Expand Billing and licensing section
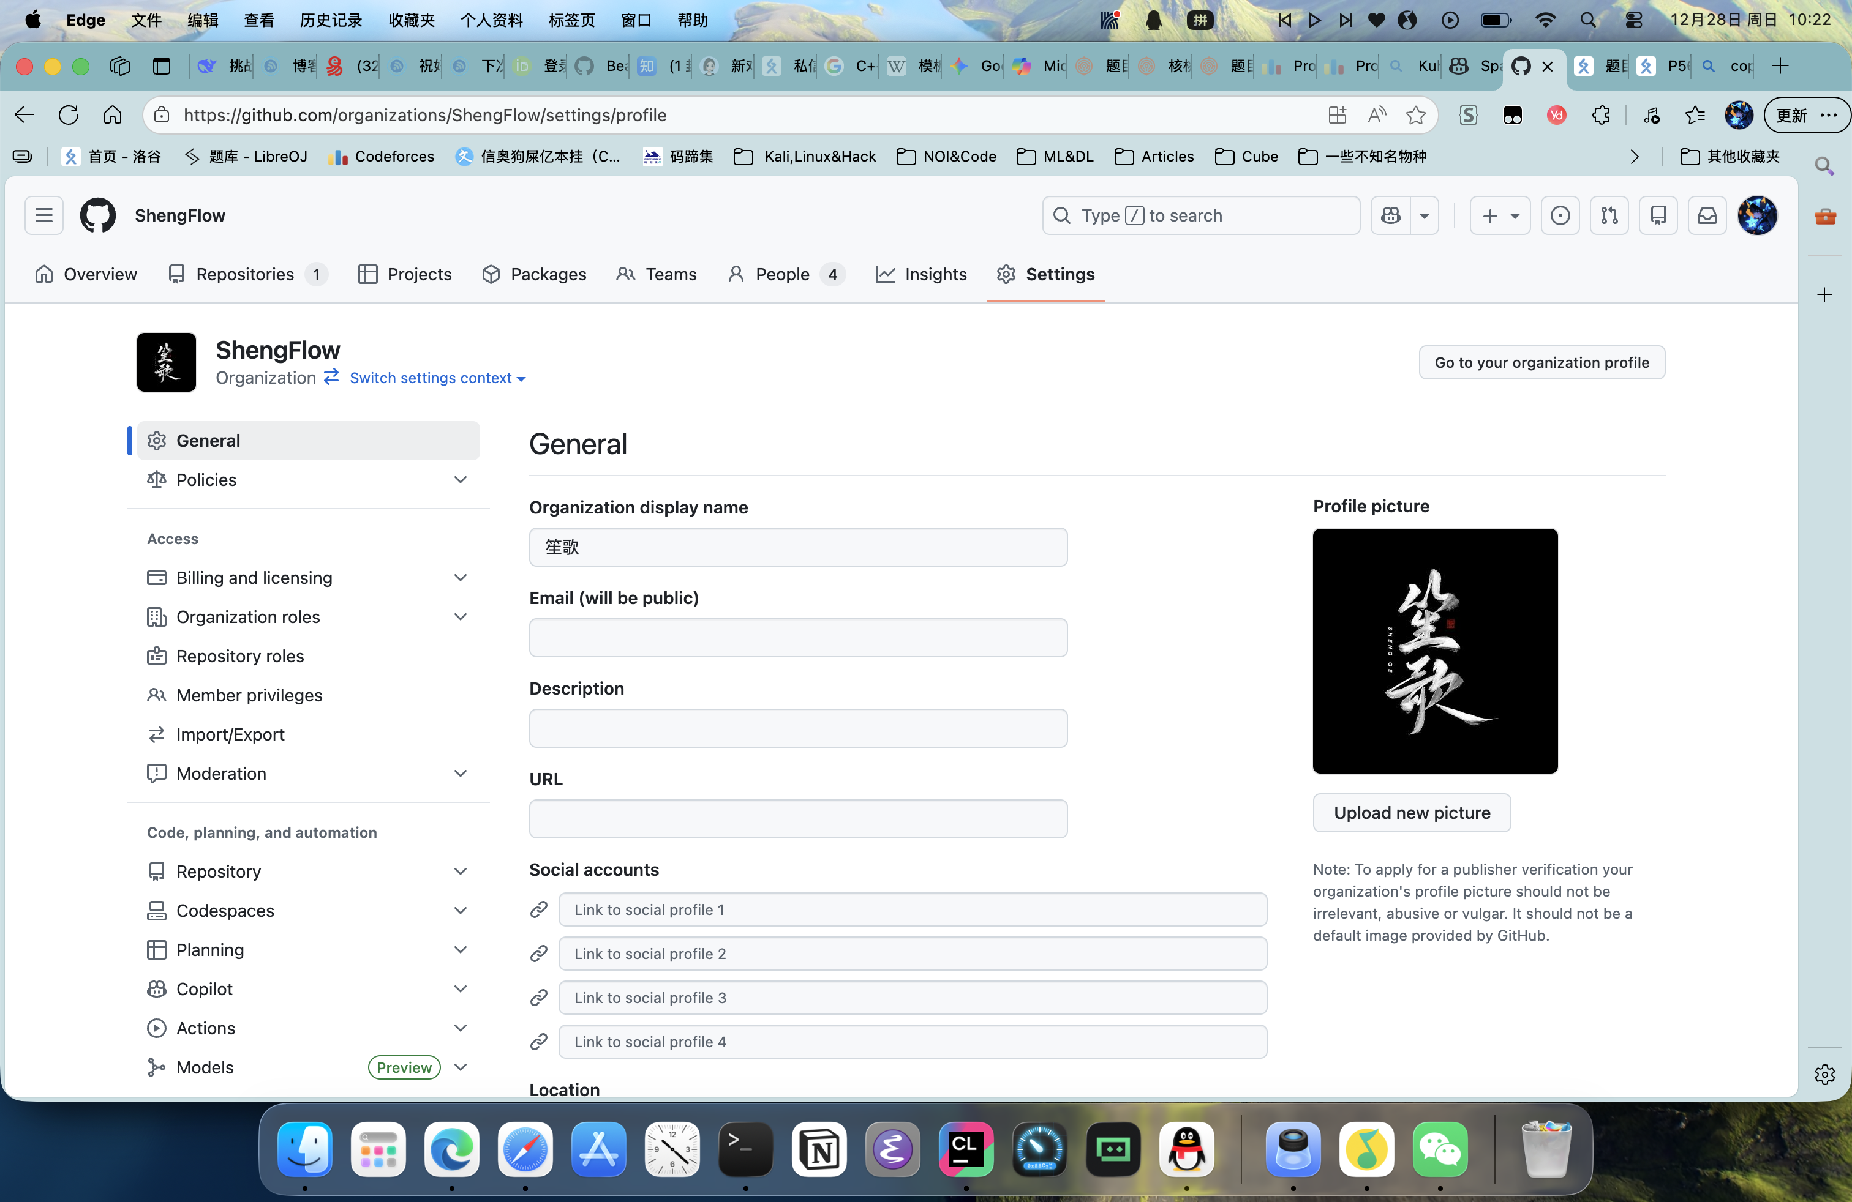Screen dimensions: 1852x1202 (x=460, y=578)
